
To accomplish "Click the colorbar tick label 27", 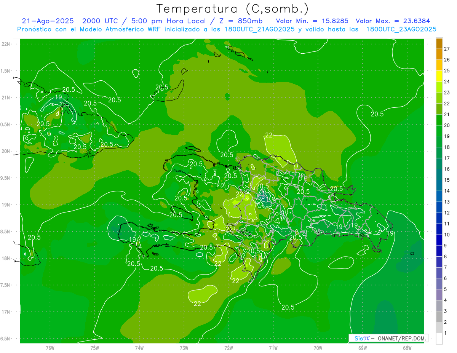I will point(447,49).
